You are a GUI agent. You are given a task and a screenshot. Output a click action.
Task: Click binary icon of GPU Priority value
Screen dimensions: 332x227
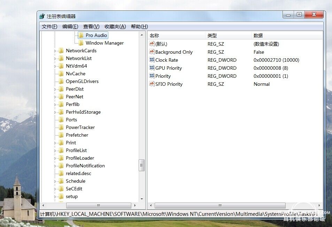152,68
